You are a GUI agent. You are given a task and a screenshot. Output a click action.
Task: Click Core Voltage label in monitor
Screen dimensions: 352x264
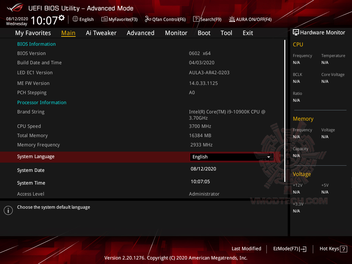(x=333, y=75)
